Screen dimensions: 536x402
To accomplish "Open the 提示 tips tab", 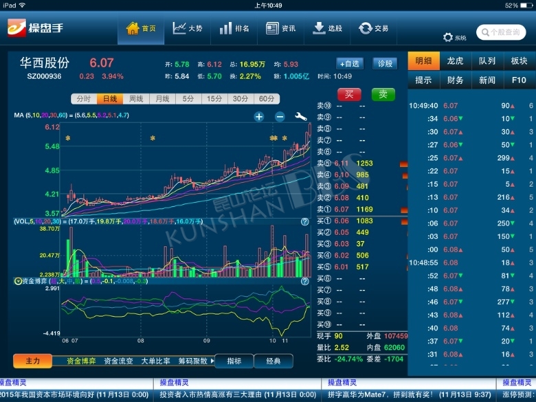I will click(423, 80).
